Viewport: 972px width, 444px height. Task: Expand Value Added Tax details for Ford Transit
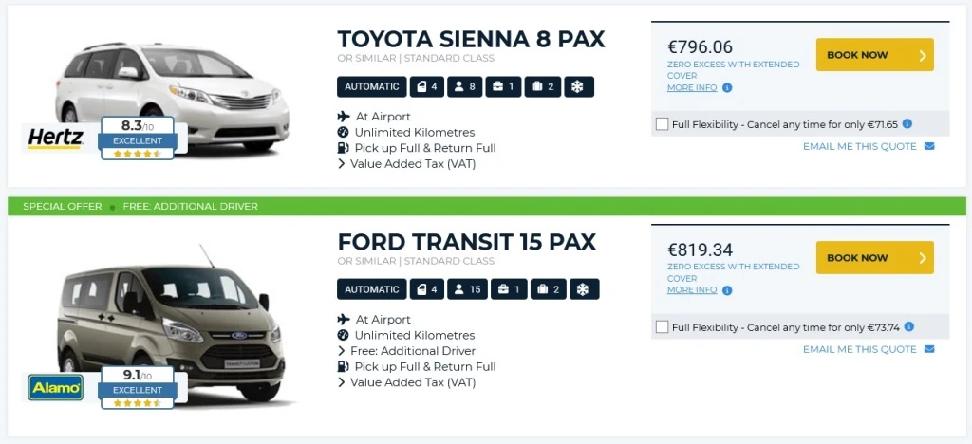coord(406,382)
